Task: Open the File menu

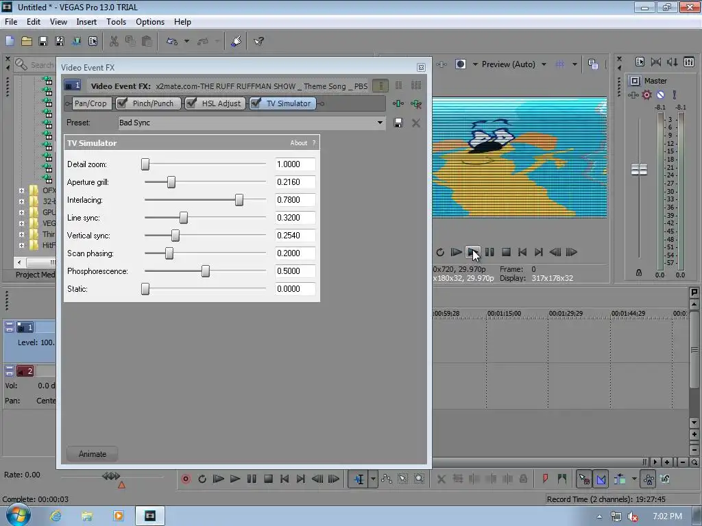Action: coord(11,22)
